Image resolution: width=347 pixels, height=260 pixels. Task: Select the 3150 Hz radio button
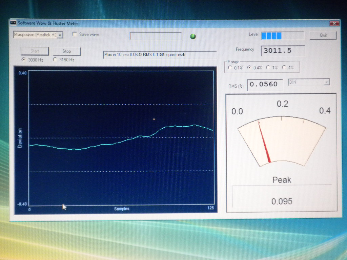[x=55, y=60]
